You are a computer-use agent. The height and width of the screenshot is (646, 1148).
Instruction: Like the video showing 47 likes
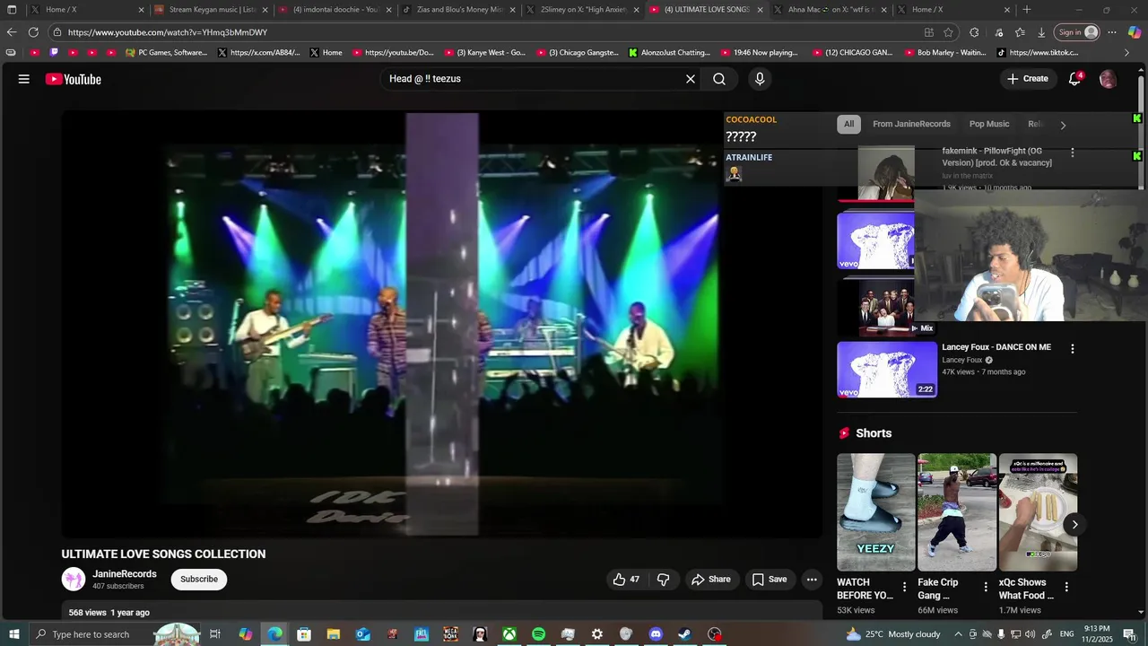[626, 580]
